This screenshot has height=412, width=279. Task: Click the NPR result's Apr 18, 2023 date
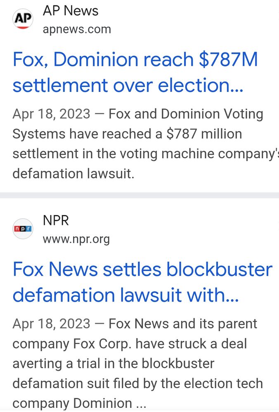[x=51, y=324]
